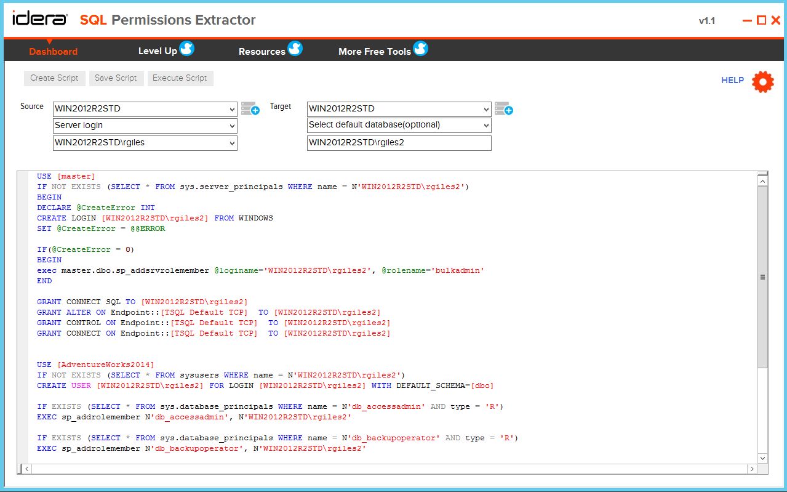Click the Execute Script button
Screen dimensions: 787x492
tap(180, 78)
